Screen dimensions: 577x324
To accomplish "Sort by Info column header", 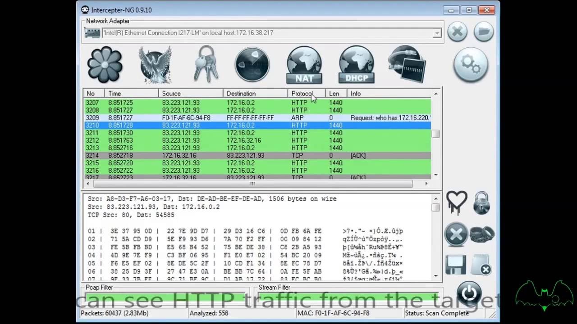I will [x=389, y=94].
